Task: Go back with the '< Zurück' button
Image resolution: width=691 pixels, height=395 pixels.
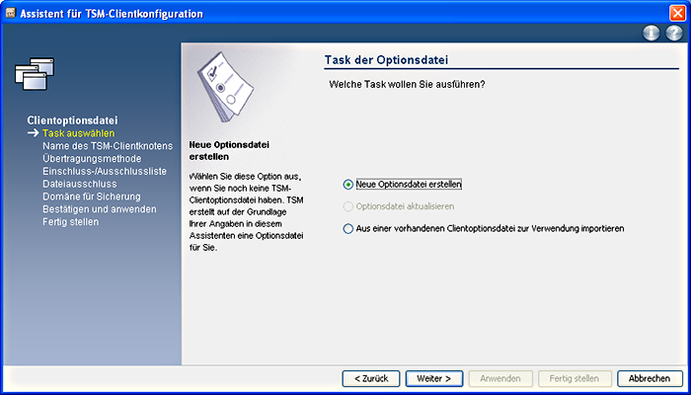Action: click(x=371, y=378)
